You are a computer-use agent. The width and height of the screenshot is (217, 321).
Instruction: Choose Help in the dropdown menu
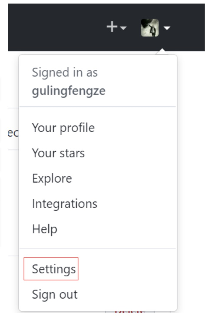[45, 229]
